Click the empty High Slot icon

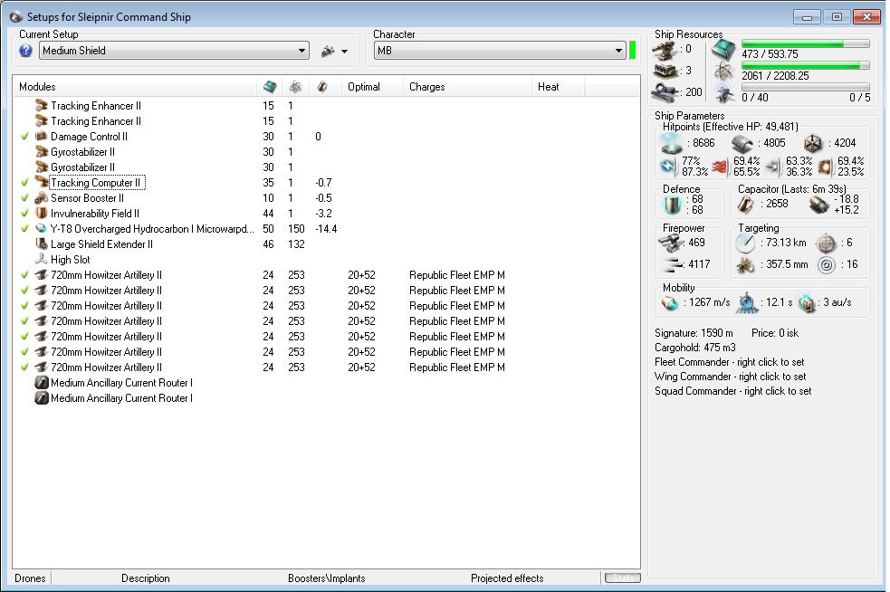[x=41, y=259]
